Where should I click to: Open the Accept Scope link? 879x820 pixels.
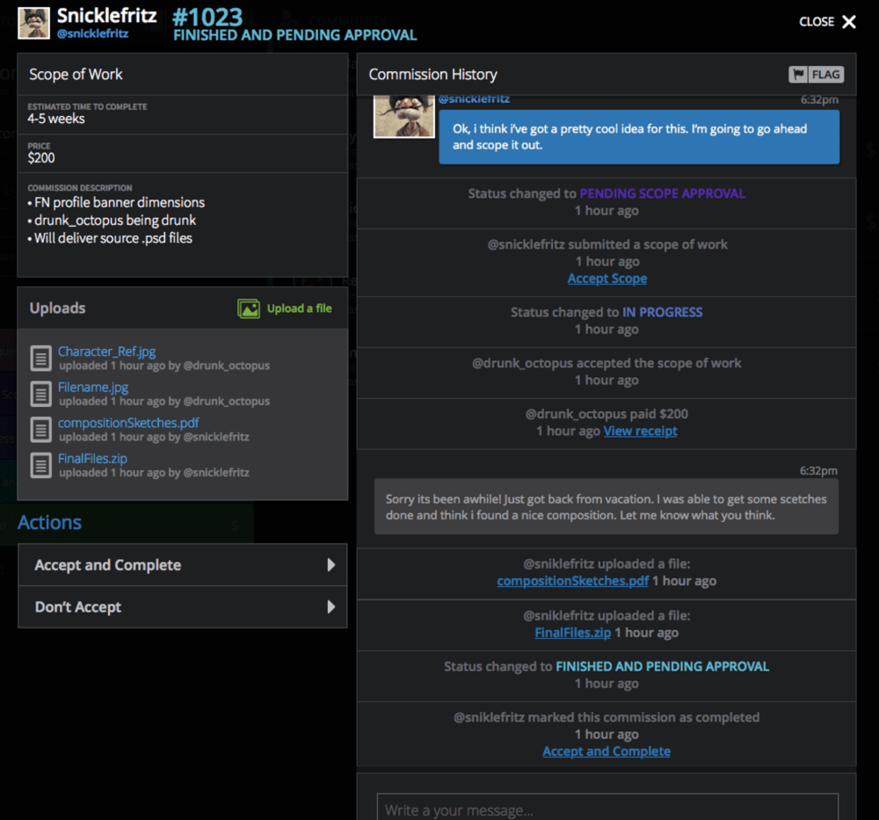[x=607, y=278]
